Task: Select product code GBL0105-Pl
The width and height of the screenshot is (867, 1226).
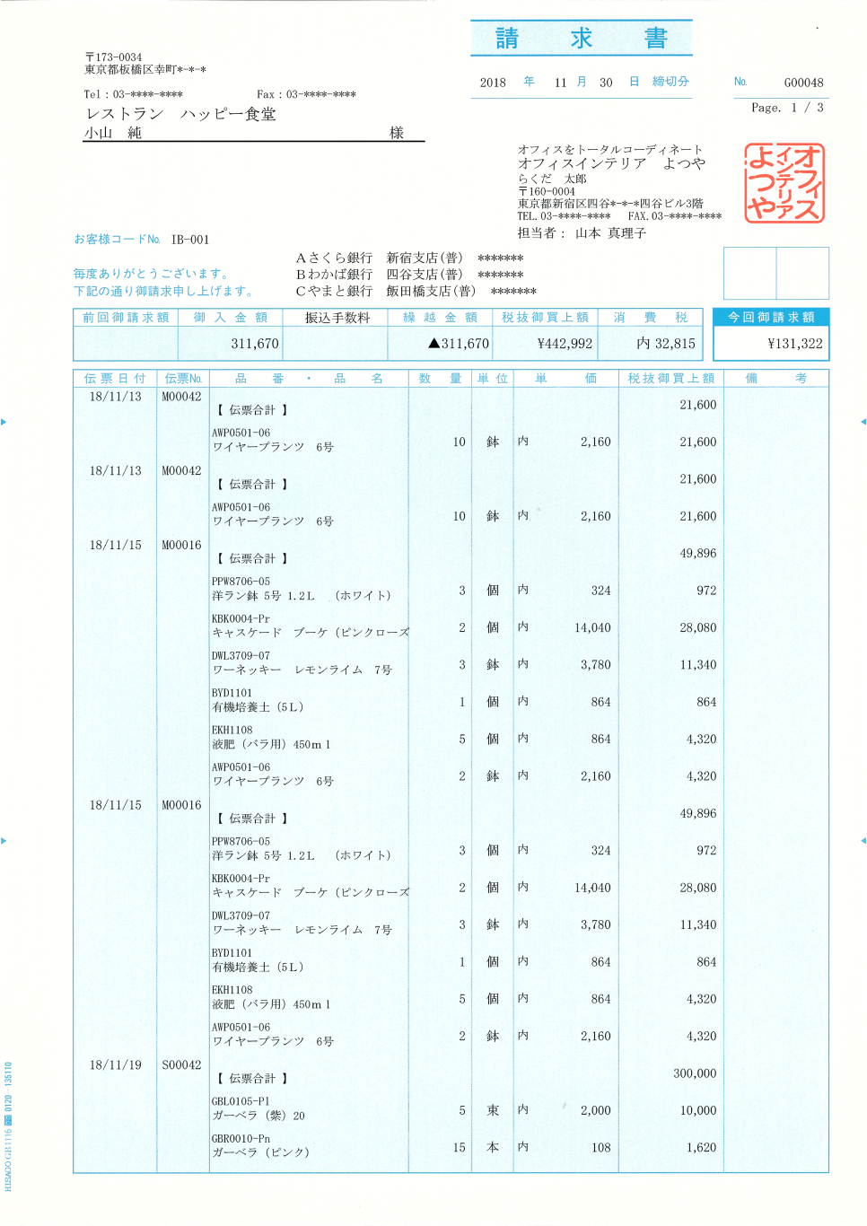Action: point(241,1101)
